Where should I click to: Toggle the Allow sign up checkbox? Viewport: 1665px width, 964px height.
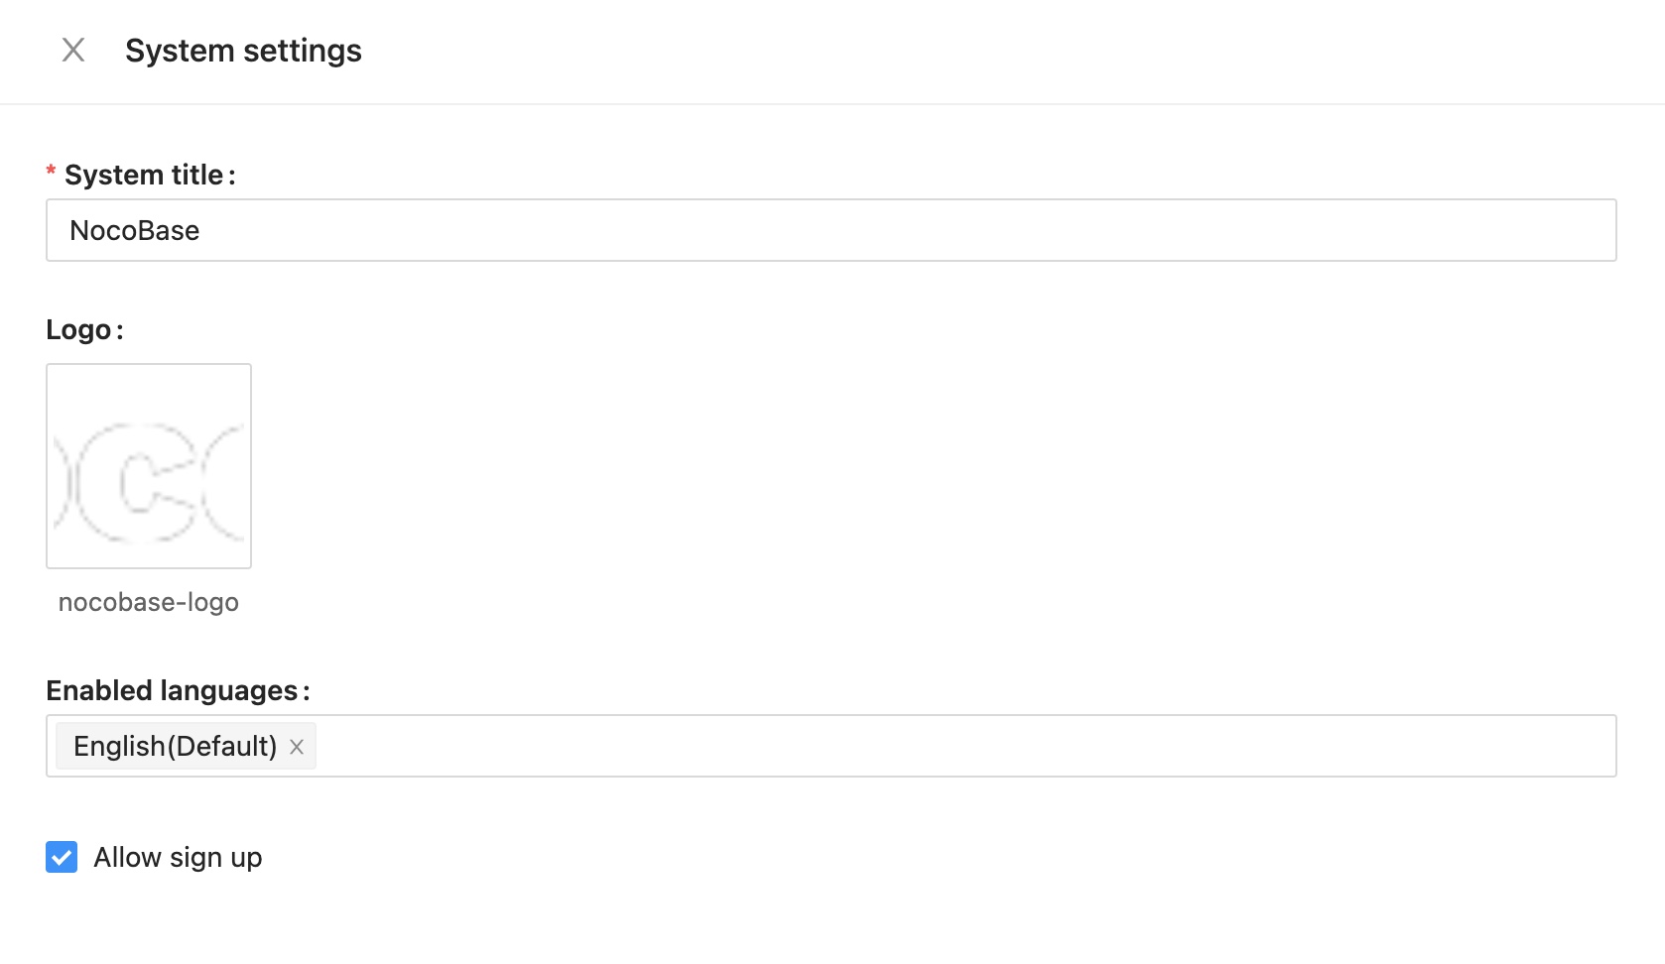pyautogui.click(x=62, y=857)
